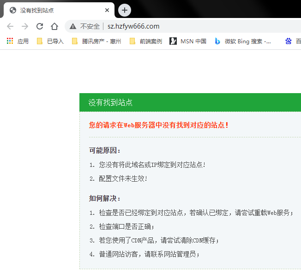Click the 如何解决 heading
Viewport: 301px width, 272px height.
105,198
